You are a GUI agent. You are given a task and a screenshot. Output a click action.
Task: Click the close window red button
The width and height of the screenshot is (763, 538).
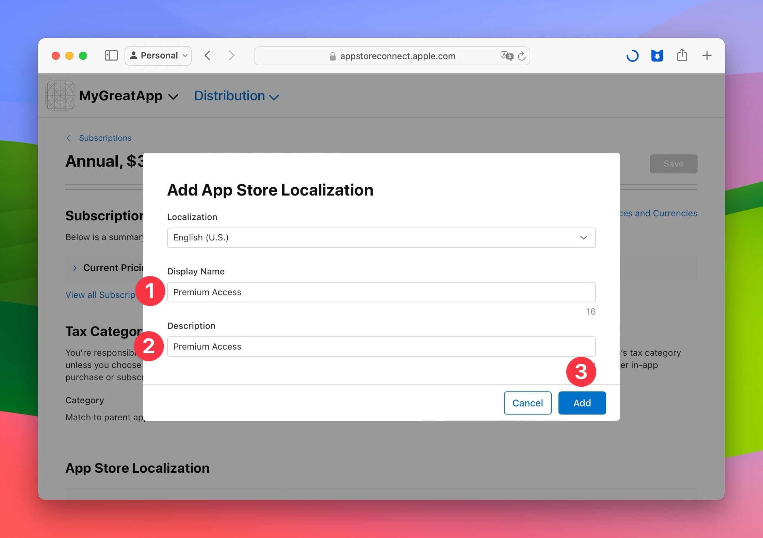point(55,55)
